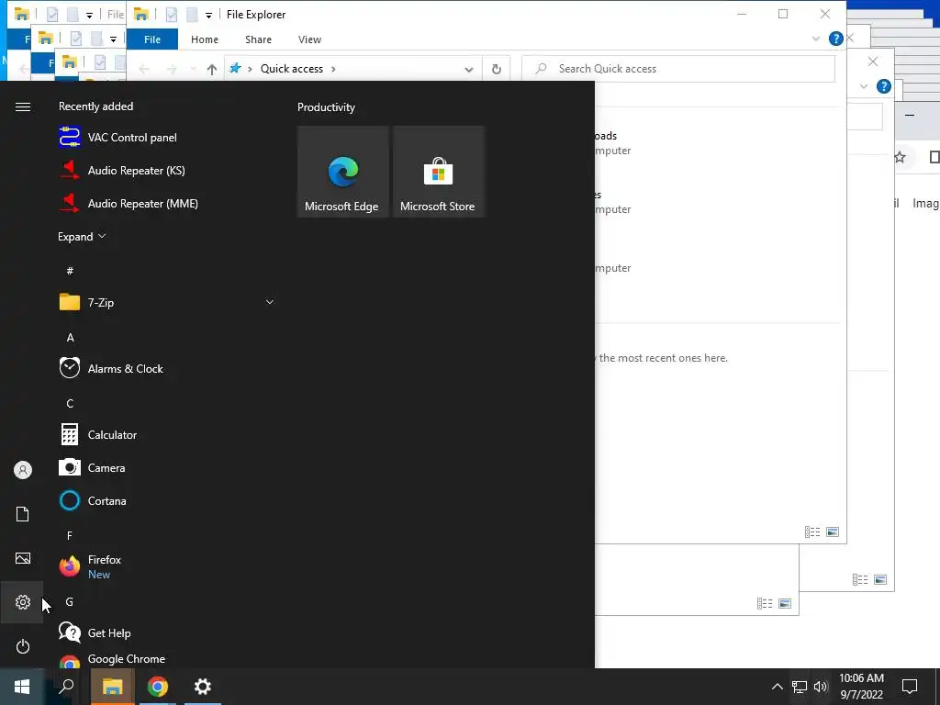Click the Windows Start button

tap(22, 687)
